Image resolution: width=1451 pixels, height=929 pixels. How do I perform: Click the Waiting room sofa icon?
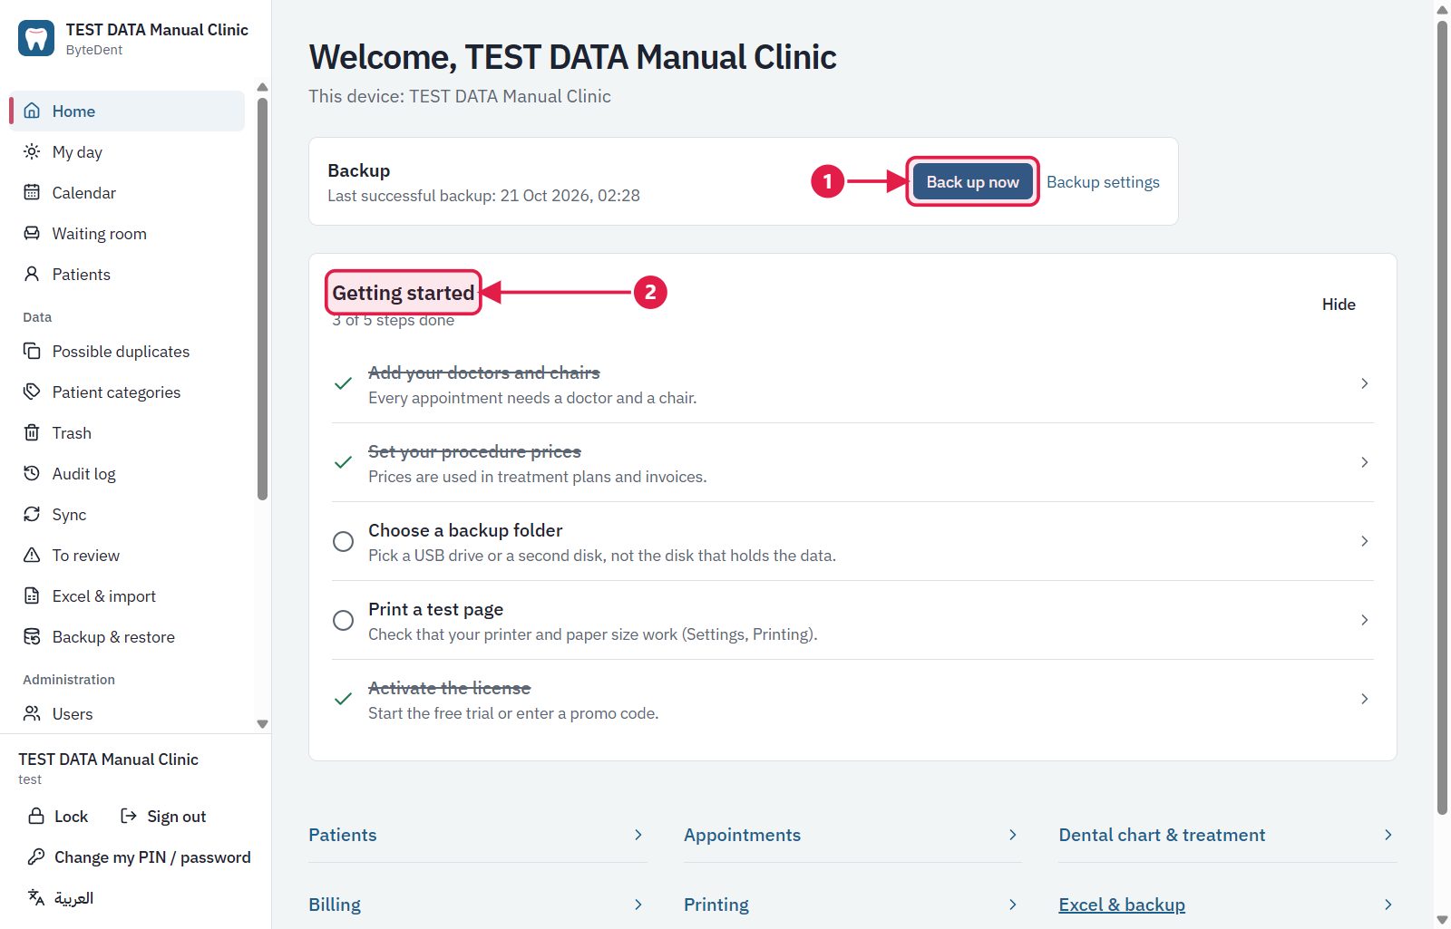(x=32, y=233)
